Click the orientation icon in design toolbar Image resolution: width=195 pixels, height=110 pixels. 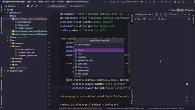pos(161,14)
